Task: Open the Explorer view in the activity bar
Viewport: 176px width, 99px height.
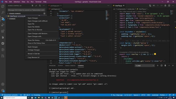Action: tap(3, 6)
